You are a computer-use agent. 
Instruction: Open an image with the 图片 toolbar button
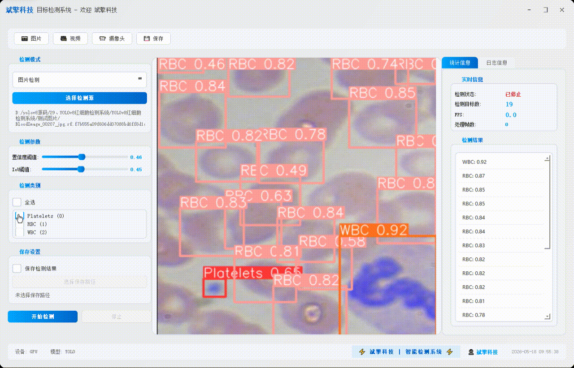point(31,39)
